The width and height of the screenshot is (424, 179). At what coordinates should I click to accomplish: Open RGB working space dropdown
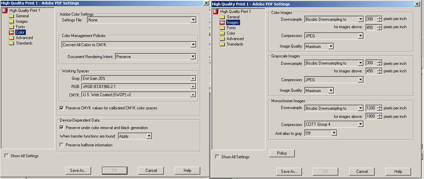(x=139, y=87)
